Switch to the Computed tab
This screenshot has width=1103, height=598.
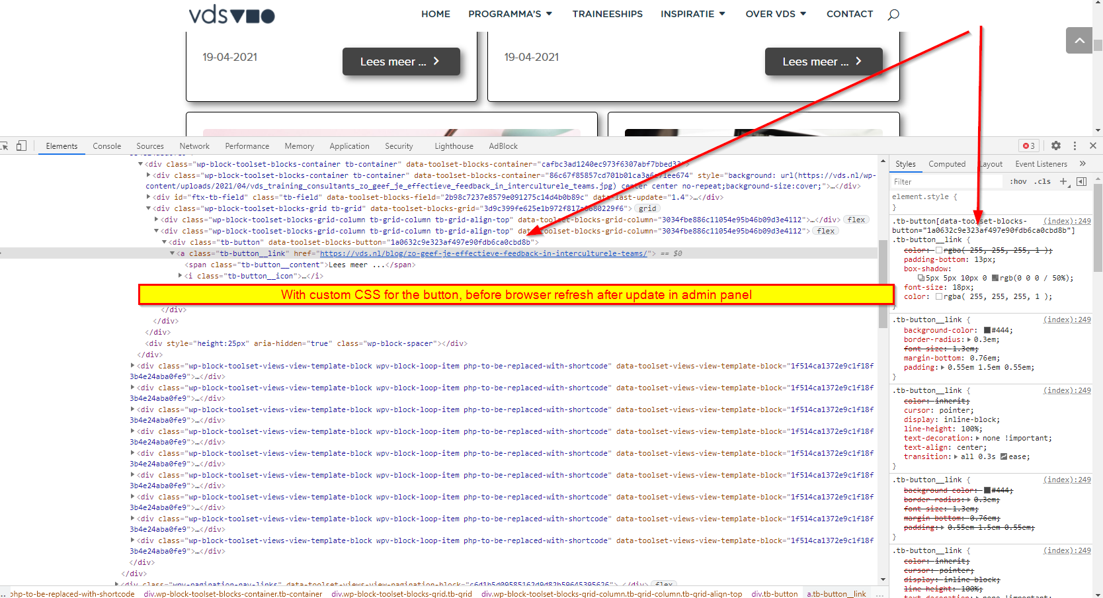(x=947, y=163)
